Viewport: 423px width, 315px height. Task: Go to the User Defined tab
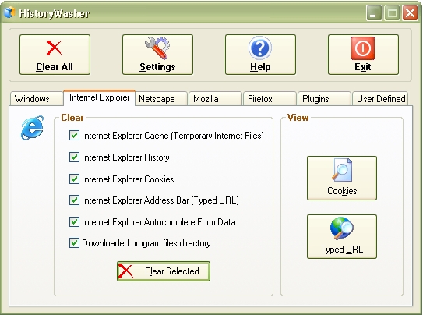pos(380,99)
